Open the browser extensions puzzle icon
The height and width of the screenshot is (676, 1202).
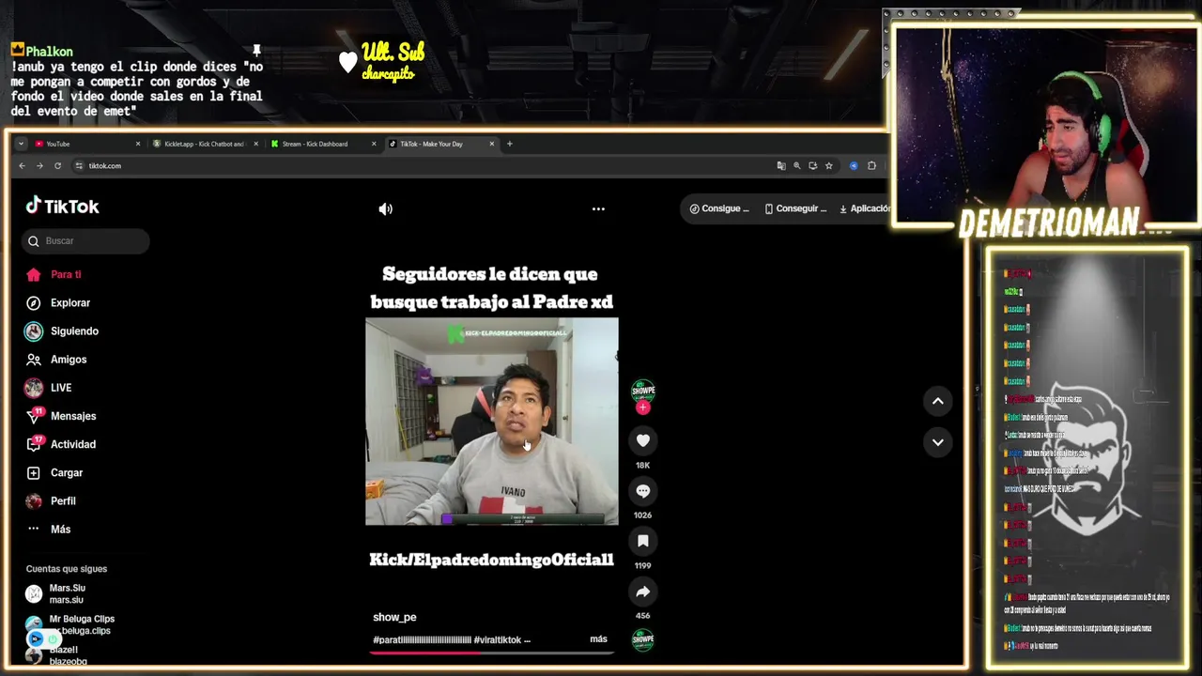coord(871,166)
